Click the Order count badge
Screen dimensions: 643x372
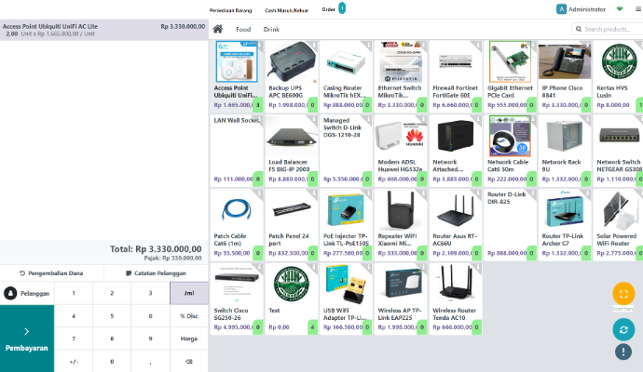(x=342, y=8)
